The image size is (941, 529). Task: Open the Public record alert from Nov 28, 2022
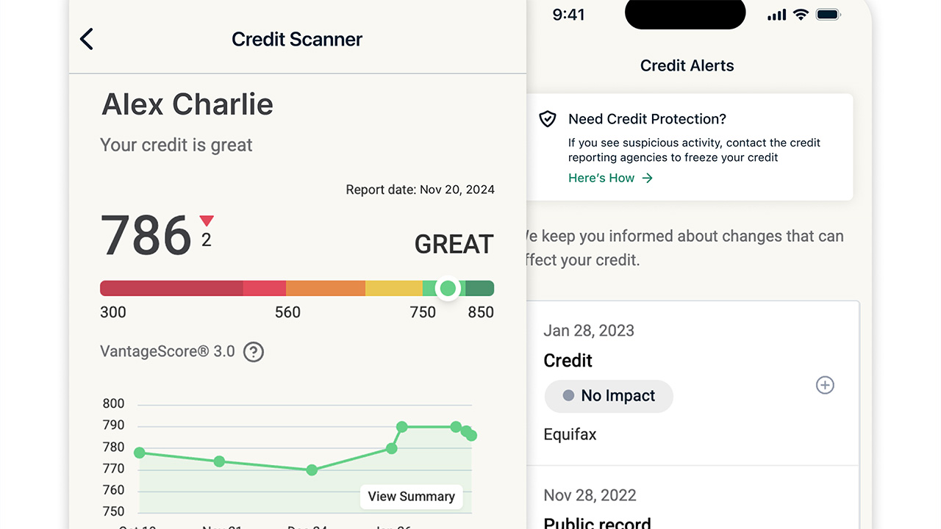coord(597,523)
